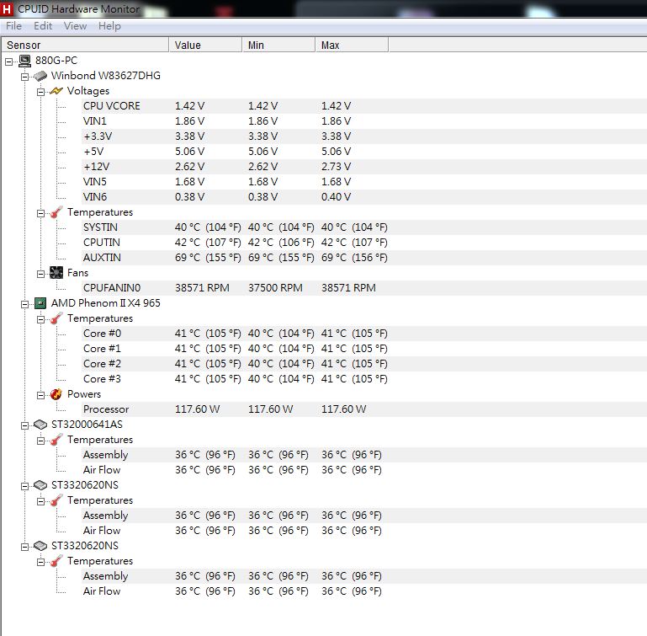This screenshot has height=636, width=647.
Task: Click the Winbond W83627DHG chip icon
Action: click(x=40, y=76)
